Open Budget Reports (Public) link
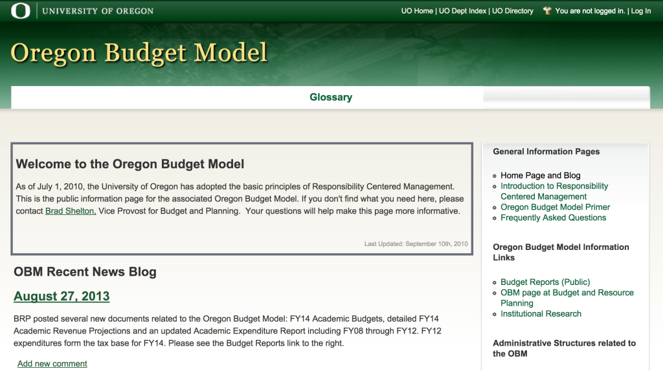 tap(545, 282)
